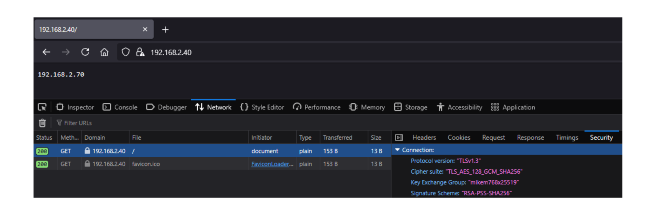The width and height of the screenshot is (656, 215).
Task: Sort requests by Transferred column
Action: (x=338, y=138)
